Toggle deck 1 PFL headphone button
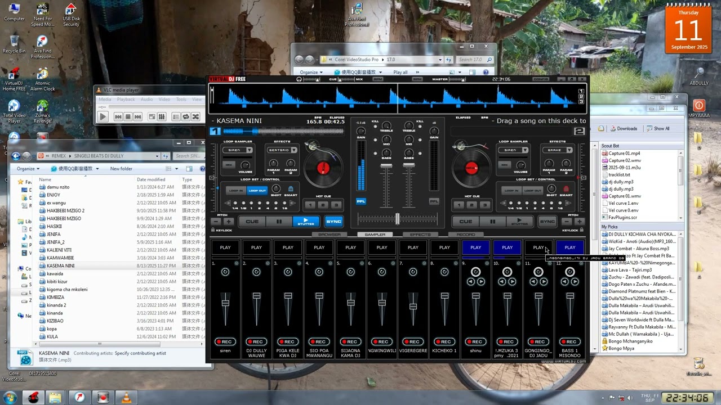The image size is (721, 405). pyautogui.click(x=360, y=201)
